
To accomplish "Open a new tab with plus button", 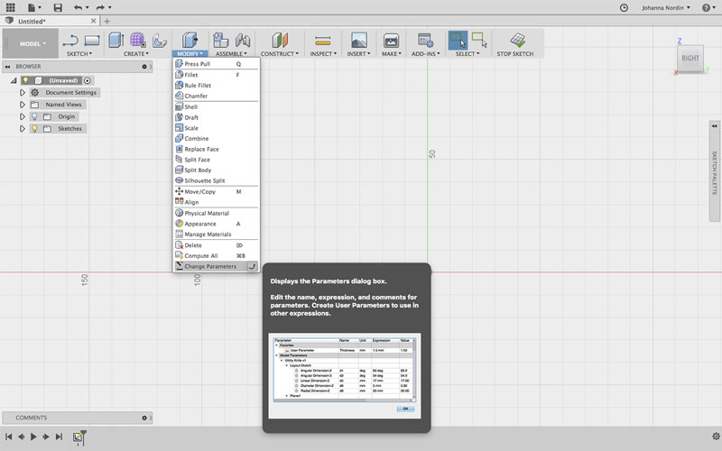I will click(x=107, y=21).
